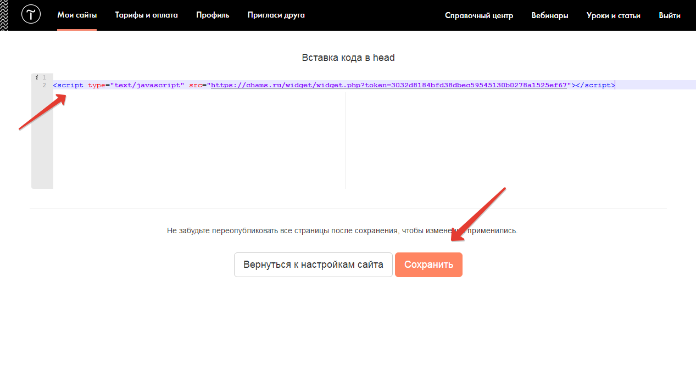The width and height of the screenshot is (696, 377).
Task: Click the Вставка кода в head heading
Action: (x=348, y=58)
